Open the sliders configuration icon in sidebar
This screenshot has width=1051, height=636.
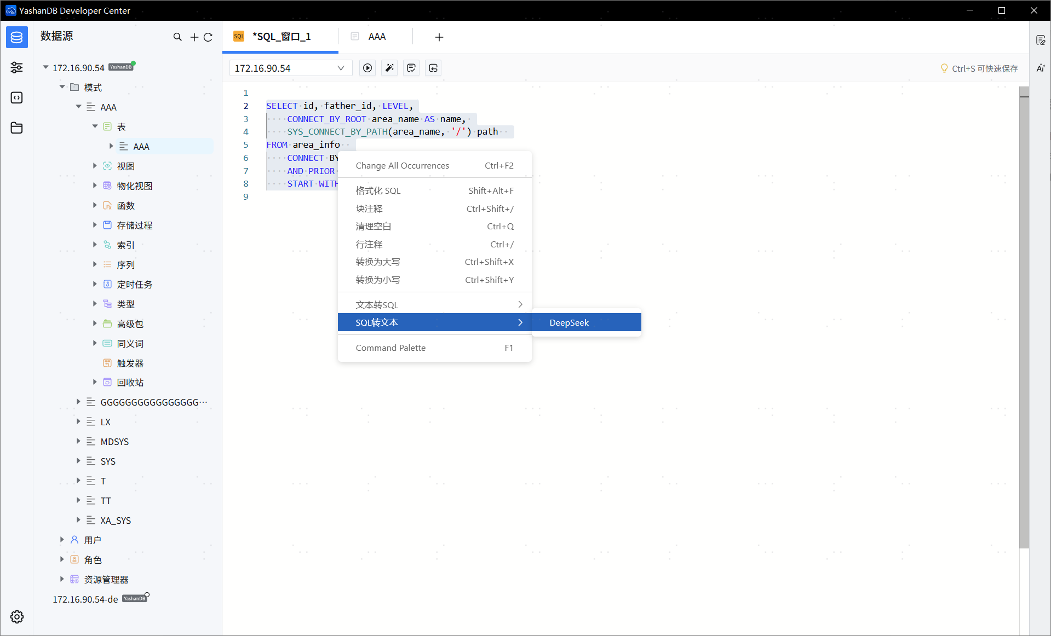tap(17, 67)
